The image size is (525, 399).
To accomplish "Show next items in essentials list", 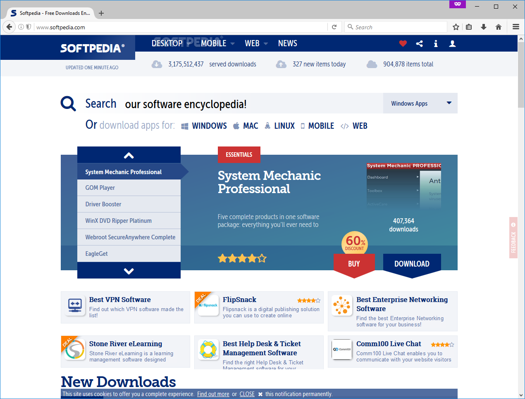I will tap(129, 271).
